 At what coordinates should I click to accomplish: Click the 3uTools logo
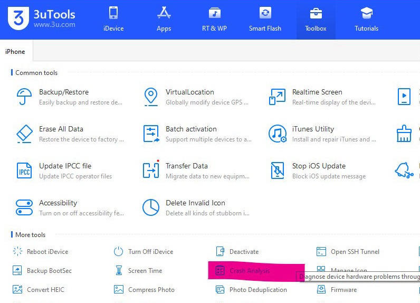(18, 18)
